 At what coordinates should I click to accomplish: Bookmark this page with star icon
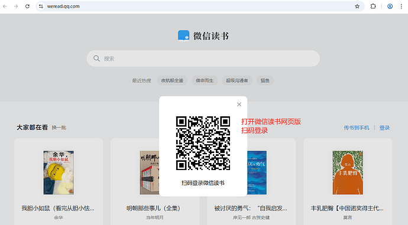pos(357,6)
